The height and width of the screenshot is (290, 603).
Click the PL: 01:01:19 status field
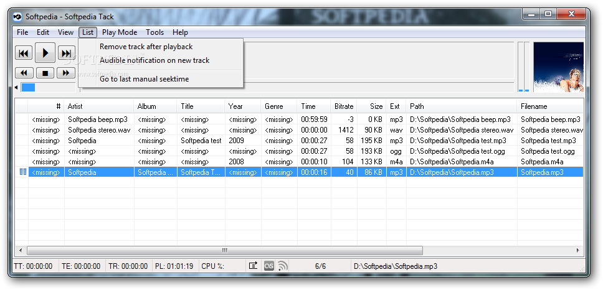tap(174, 266)
